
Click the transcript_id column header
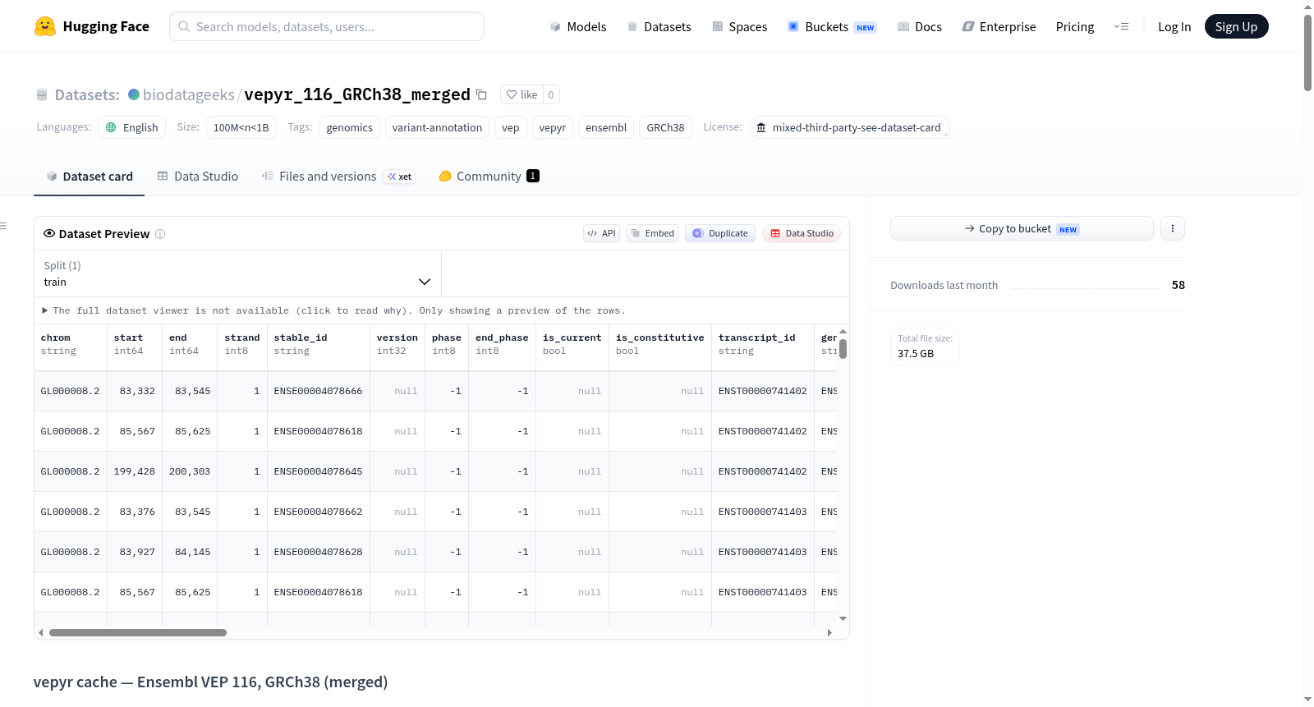763,344
